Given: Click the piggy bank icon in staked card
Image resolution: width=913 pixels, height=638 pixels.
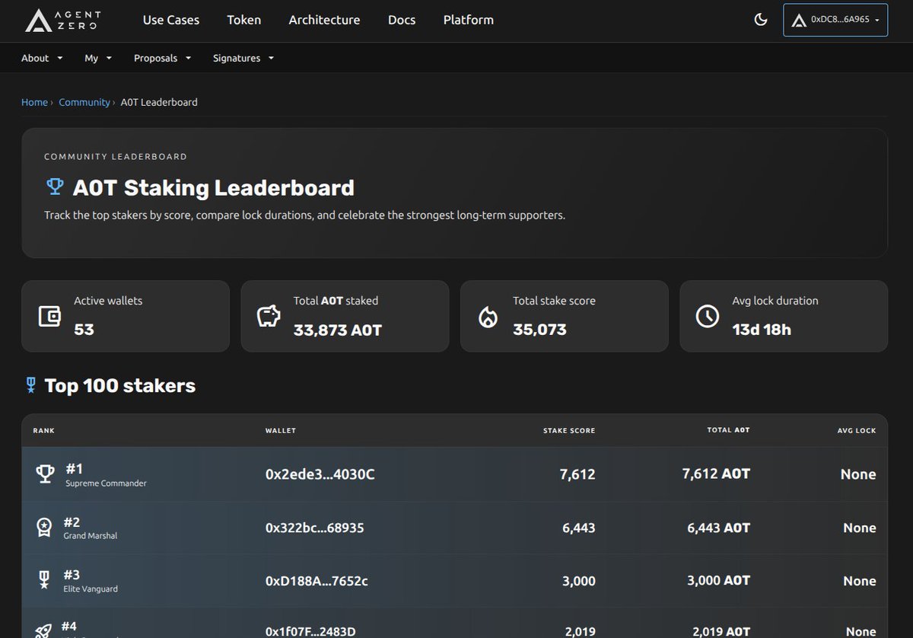Looking at the screenshot, I should pyautogui.click(x=269, y=316).
